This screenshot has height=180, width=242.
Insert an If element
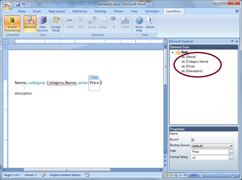(x=114, y=23)
